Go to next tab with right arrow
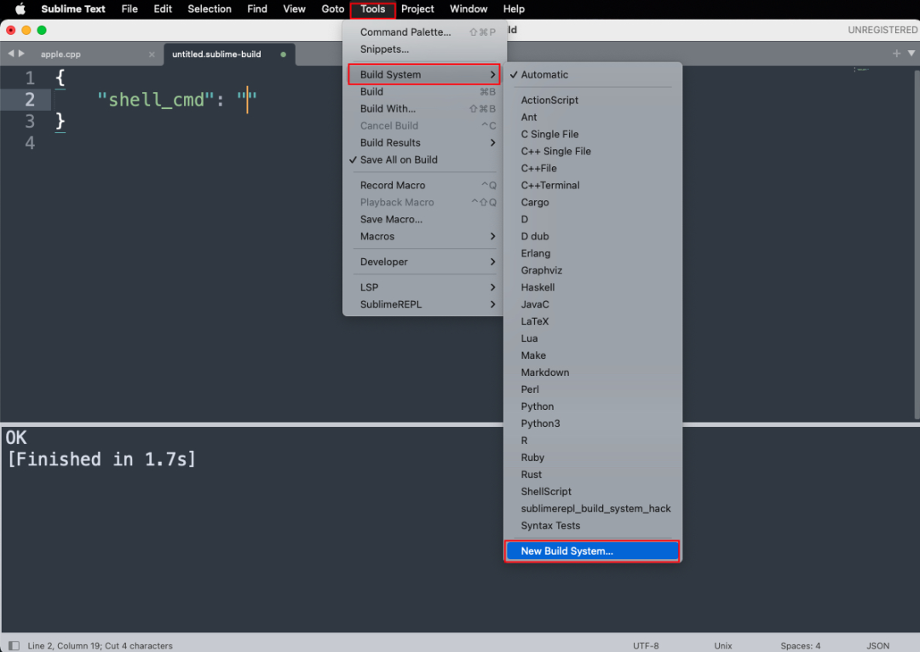Screen dimensions: 920x652 (x=21, y=54)
